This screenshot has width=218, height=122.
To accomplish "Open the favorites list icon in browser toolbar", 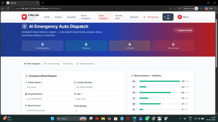I will (180, 8).
